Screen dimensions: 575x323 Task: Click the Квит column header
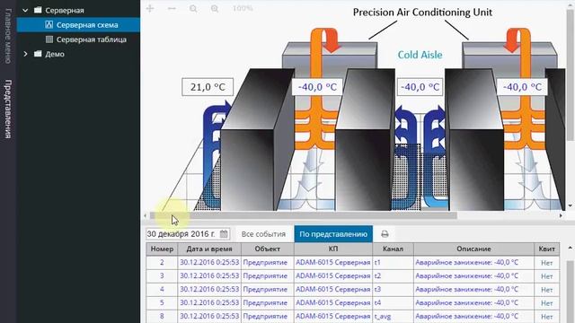coord(546,249)
